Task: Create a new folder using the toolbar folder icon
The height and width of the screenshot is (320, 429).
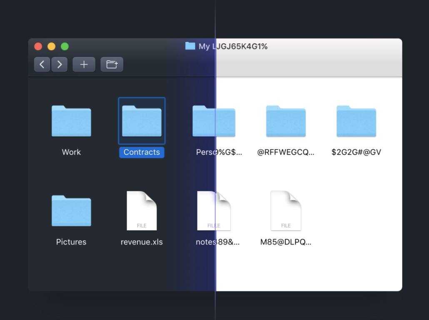Action: pyautogui.click(x=112, y=64)
